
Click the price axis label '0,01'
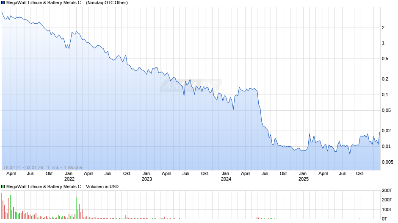coord(386,146)
